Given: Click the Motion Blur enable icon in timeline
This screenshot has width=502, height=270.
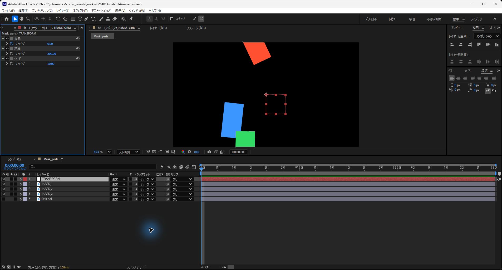Looking at the screenshot, I should coord(187,167).
